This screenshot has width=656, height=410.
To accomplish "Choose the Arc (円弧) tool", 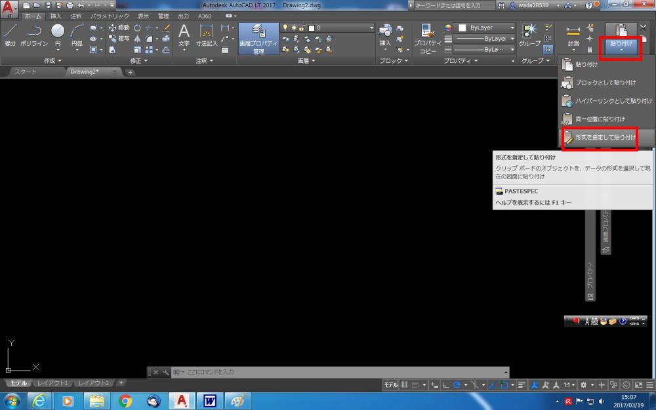I will pyautogui.click(x=77, y=34).
